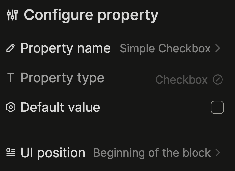Screen dimensions: 235x171
Task: Click the hexagon icon beside Default value
Action: click(x=11, y=107)
